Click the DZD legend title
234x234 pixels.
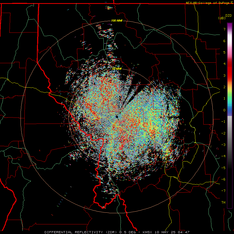(x=229, y=16)
